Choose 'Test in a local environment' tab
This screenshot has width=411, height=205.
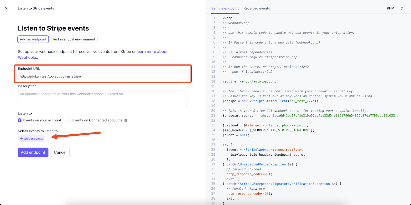pos(74,39)
